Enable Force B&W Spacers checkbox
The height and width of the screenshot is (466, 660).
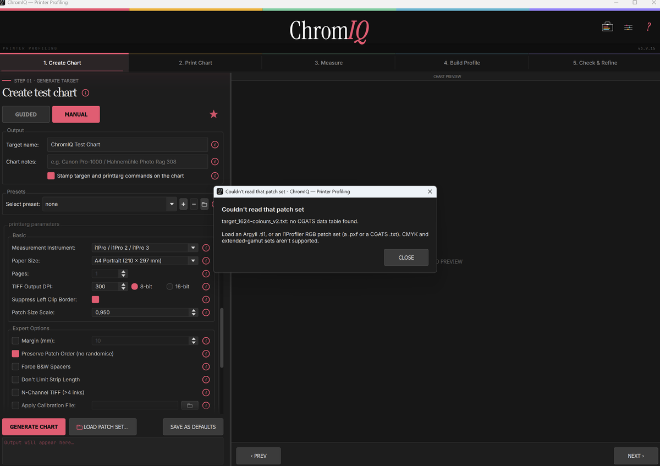(15, 367)
